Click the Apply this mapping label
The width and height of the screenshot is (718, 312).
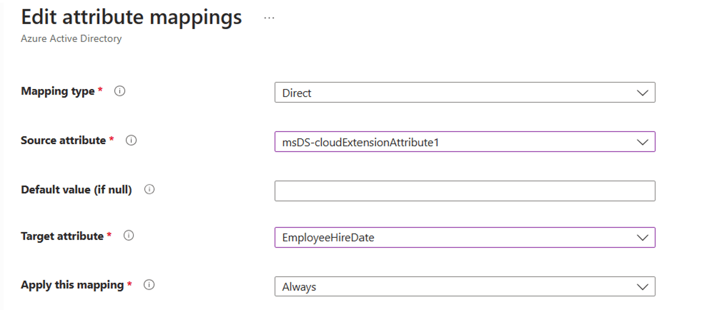pyautogui.click(x=72, y=285)
